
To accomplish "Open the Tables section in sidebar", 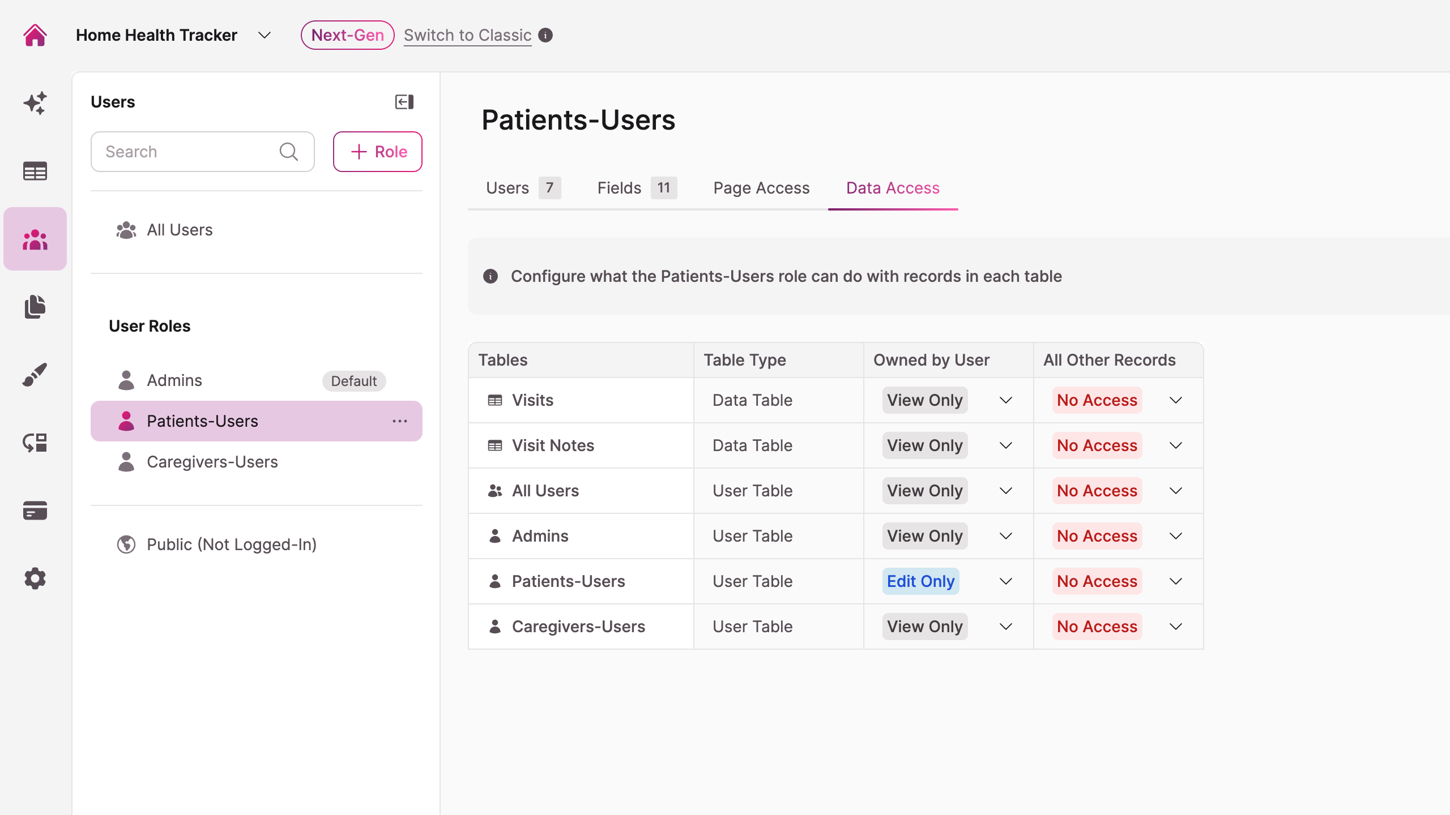I will [35, 171].
